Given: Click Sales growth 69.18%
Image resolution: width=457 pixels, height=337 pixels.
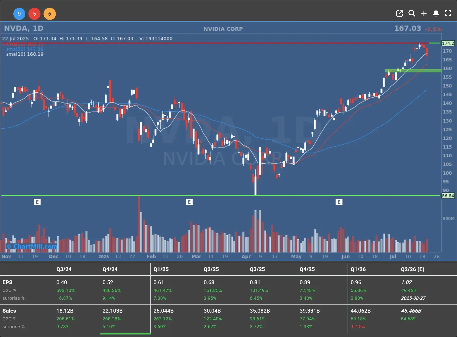Looking at the screenshot, I should (358, 319).
